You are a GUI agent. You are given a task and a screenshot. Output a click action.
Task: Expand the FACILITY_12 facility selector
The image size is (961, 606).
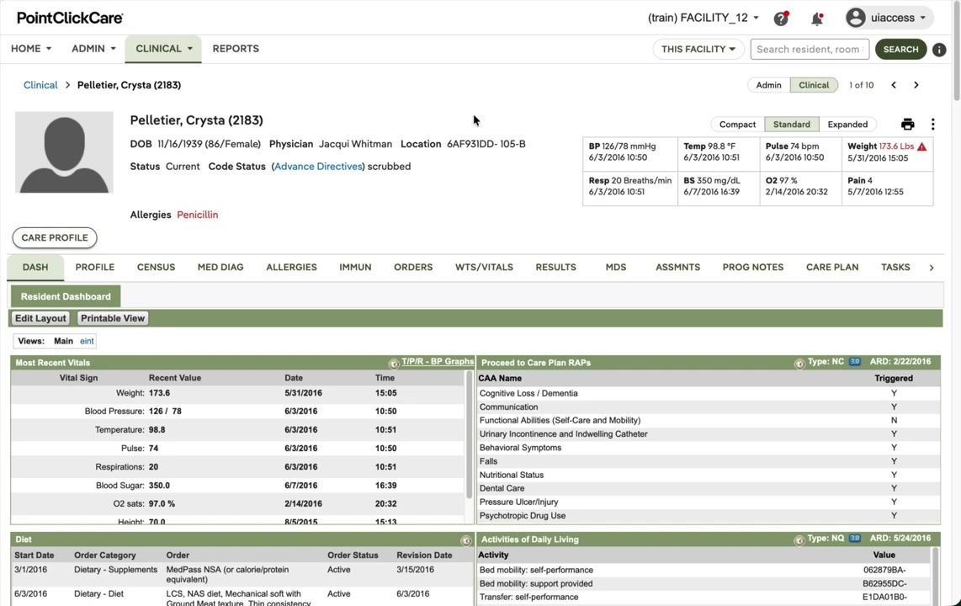pyautogui.click(x=703, y=18)
